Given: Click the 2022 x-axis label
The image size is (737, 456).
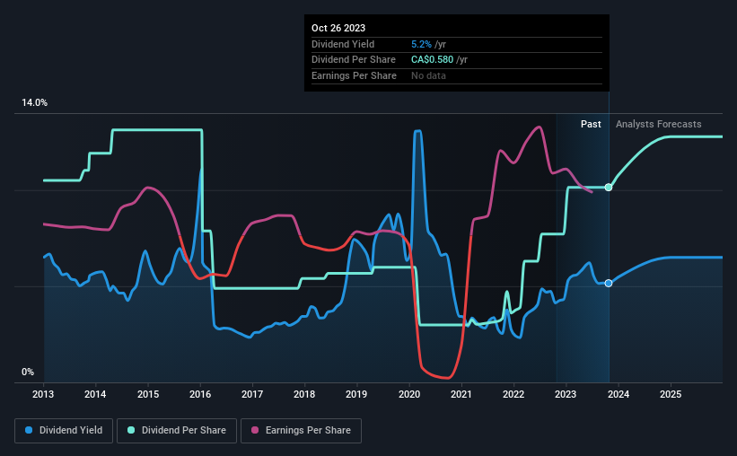Looking at the screenshot, I should pos(513,394).
